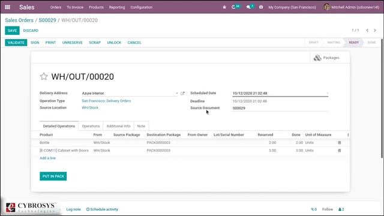Screen dimensions: 384x216
Task: Open Products menu
Action: 96,7
